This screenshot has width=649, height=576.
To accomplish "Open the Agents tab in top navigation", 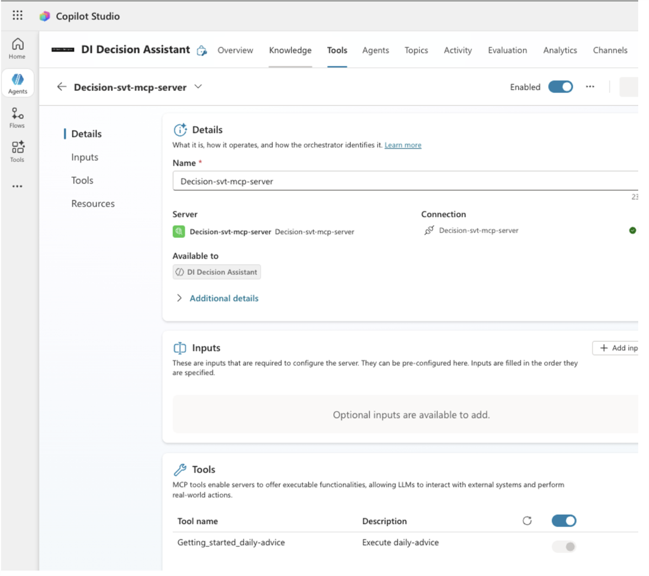I will (x=375, y=50).
